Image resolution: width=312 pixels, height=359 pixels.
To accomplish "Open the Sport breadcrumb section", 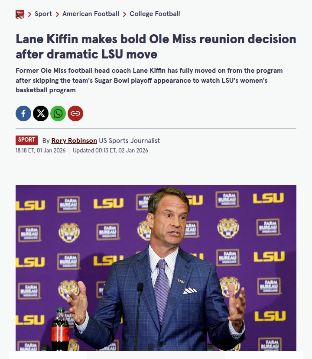I will click(43, 14).
